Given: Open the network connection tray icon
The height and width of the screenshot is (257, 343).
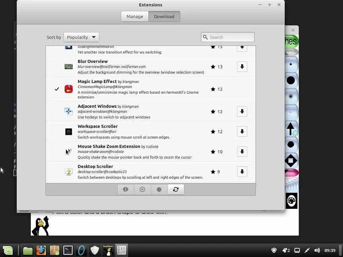Looking at the screenshot, I should [307, 250].
